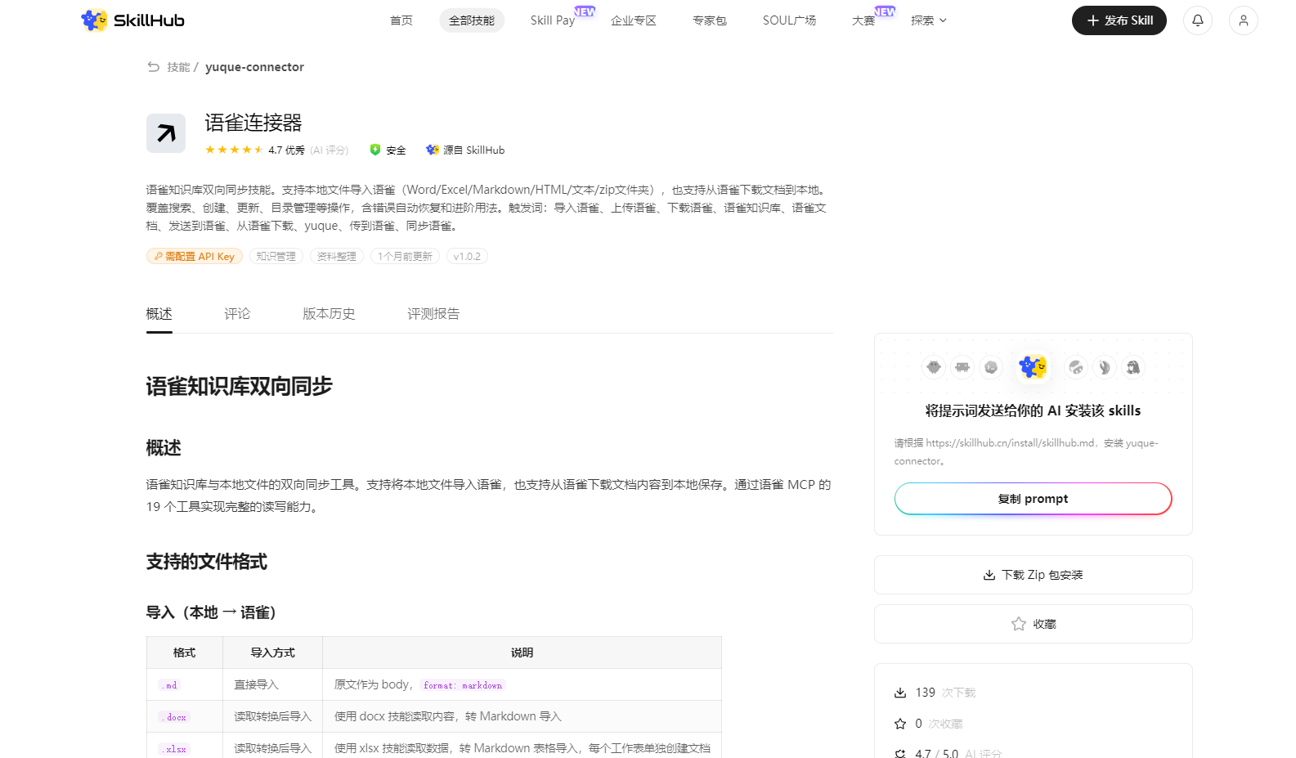
Task: Click the 复制 prompt button
Action: [1034, 499]
